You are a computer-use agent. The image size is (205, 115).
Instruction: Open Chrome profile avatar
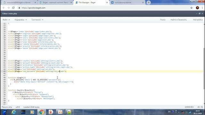[x=197, y=8]
